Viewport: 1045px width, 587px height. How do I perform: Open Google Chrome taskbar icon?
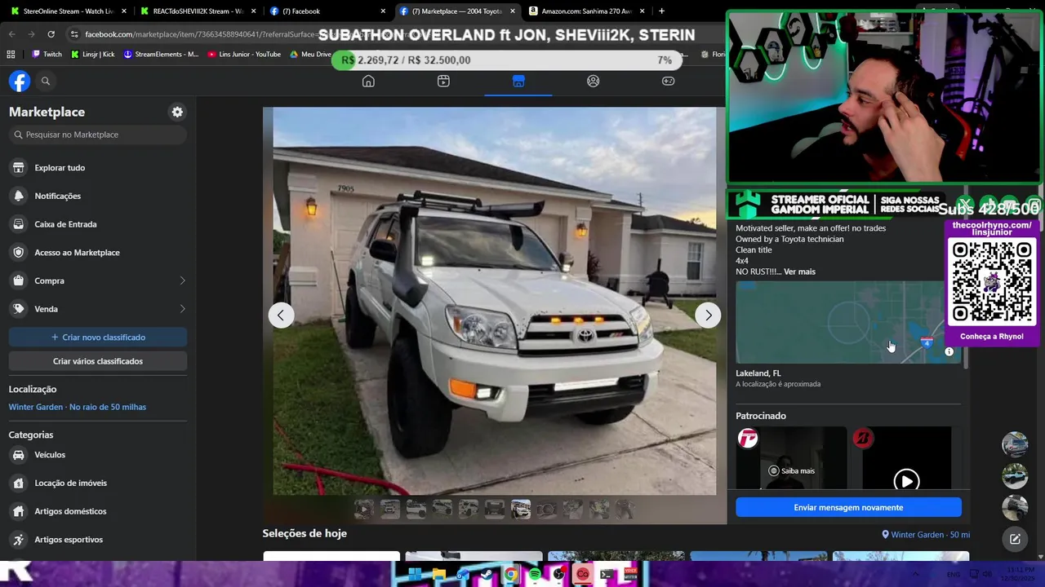[x=510, y=575]
